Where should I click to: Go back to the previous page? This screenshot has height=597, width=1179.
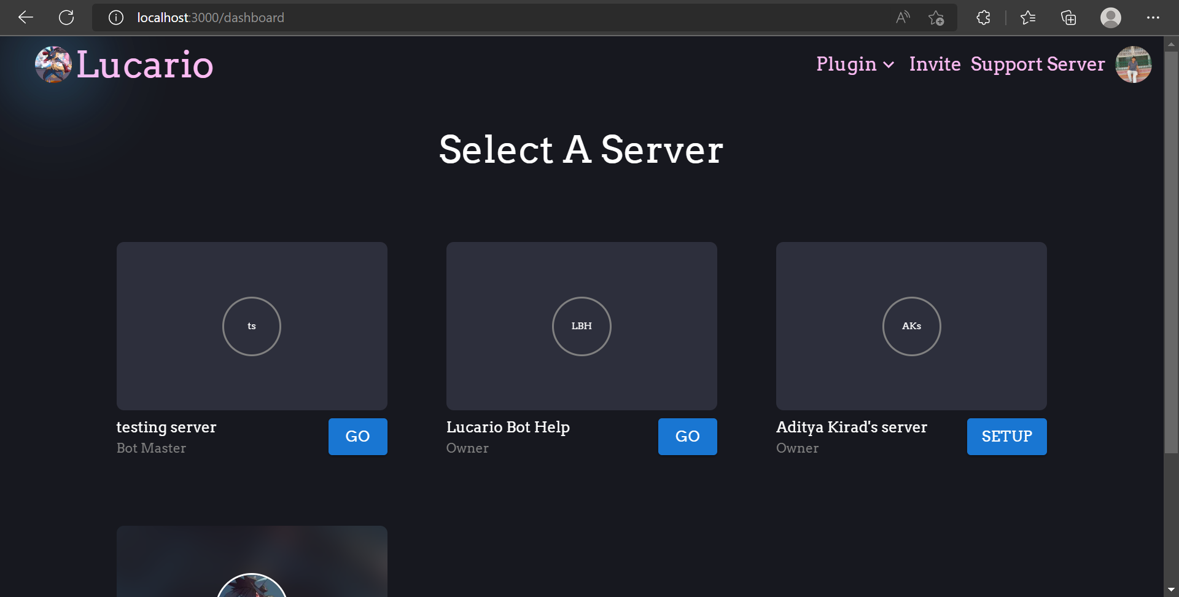[26, 18]
